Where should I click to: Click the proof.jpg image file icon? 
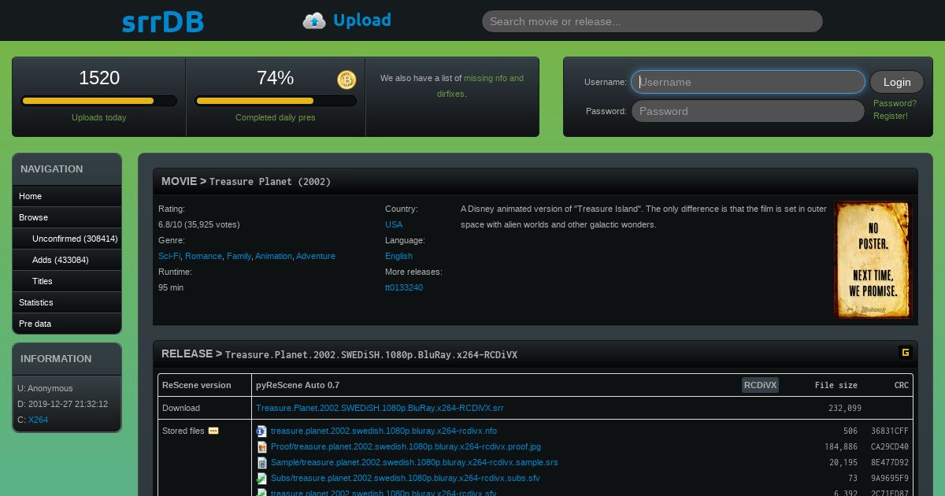[261, 446]
